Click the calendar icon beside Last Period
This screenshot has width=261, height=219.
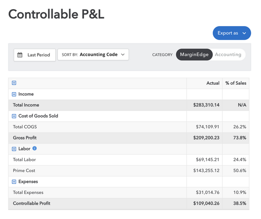pyautogui.click(x=20, y=55)
